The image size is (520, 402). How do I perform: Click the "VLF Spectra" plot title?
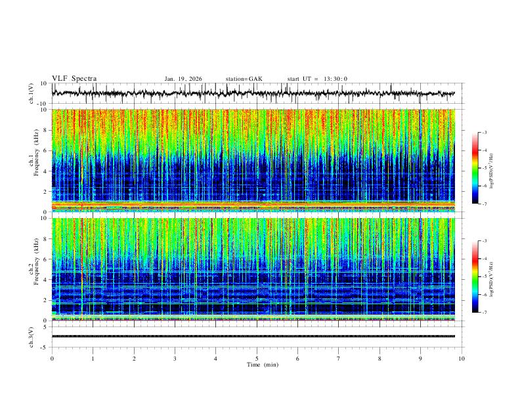coord(74,79)
